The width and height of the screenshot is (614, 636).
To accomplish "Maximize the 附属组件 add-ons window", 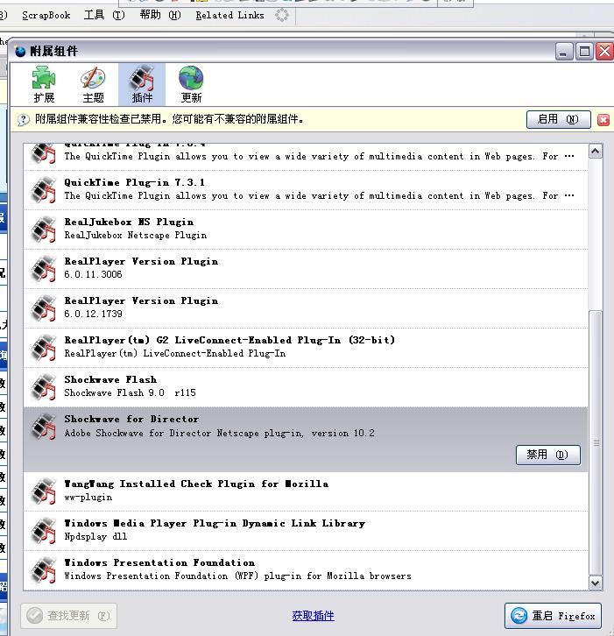I will tap(584, 52).
